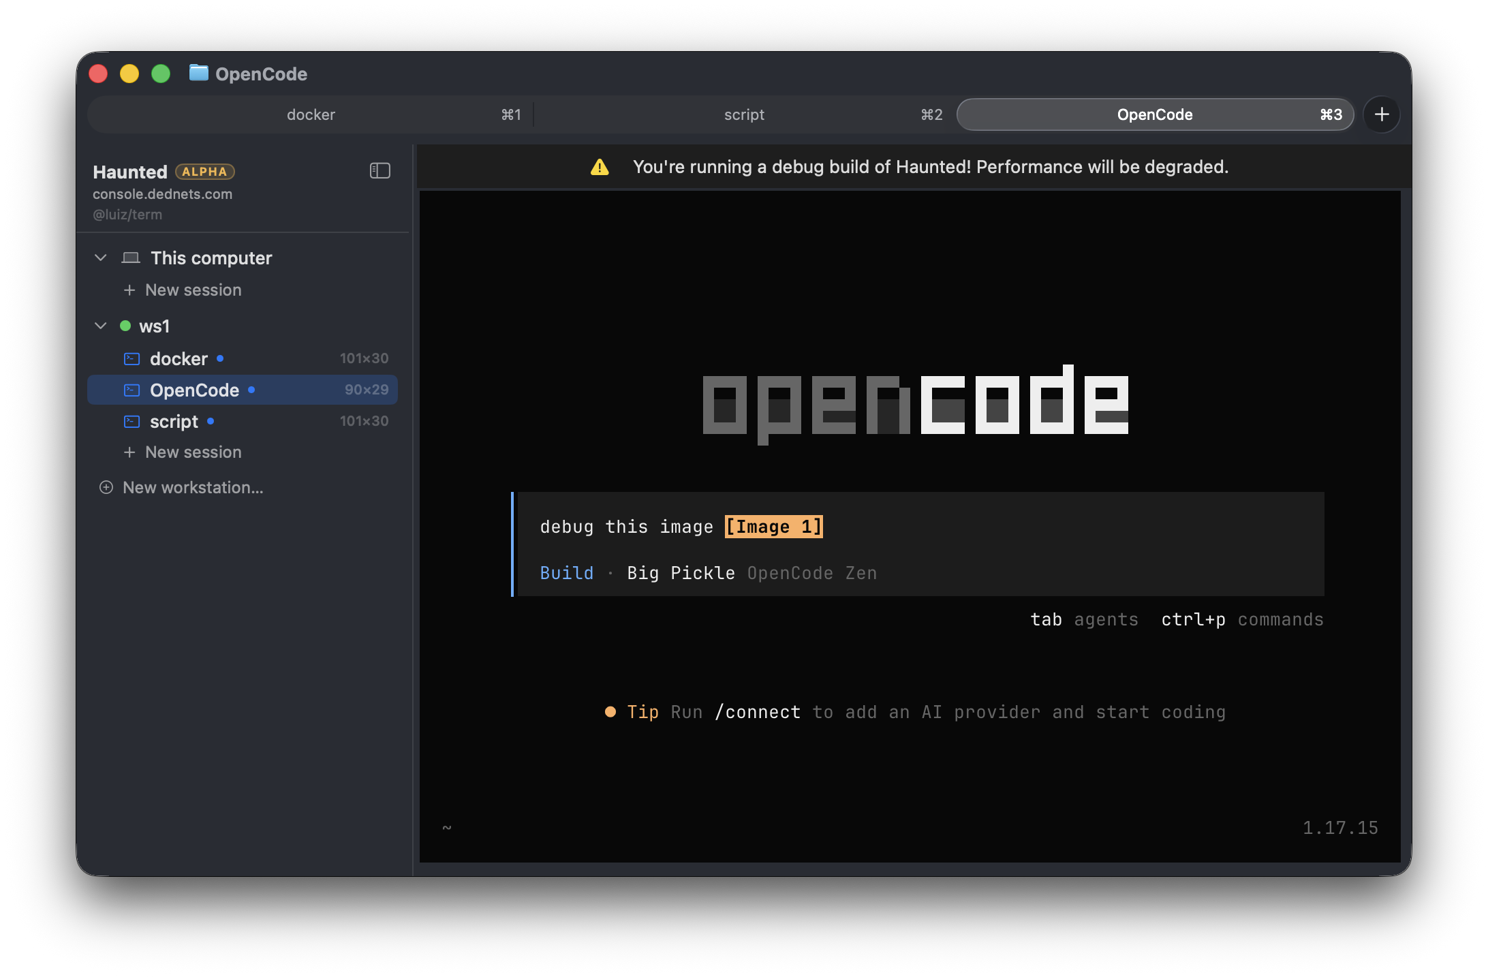
Task: Click the blue activity dot beside docker
Action: (220, 358)
